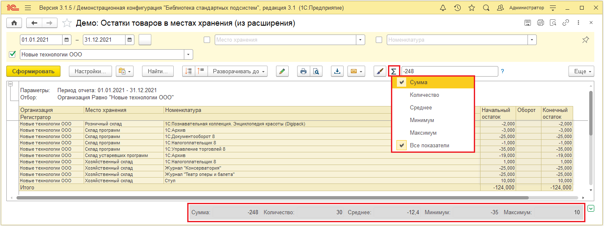Screen dimensions: 604x226
Task: Enable the Номенклатура filter checkbox
Action: click(x=379, y=40)
